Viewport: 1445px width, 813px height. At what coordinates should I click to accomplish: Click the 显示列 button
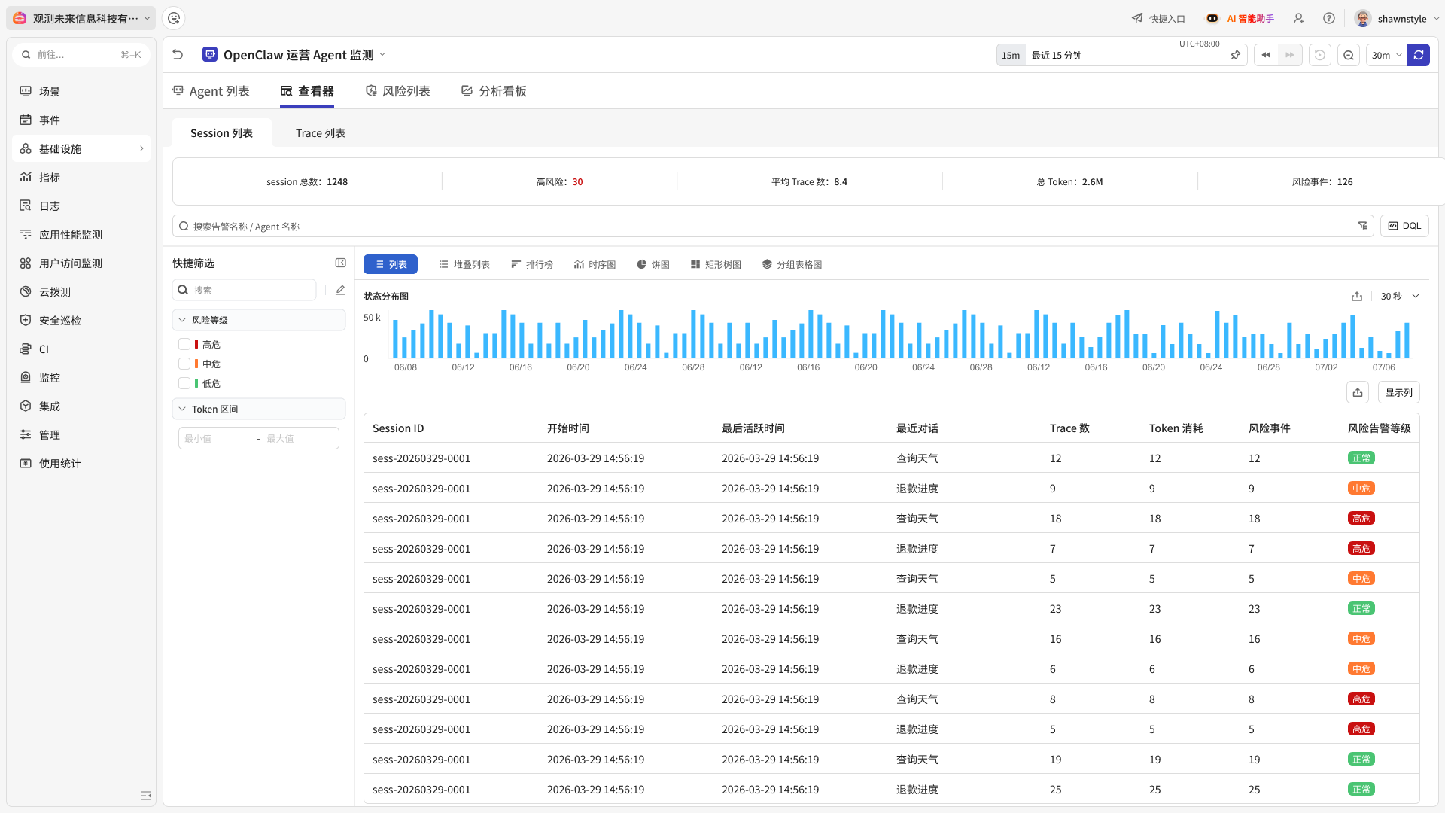coord(1398,392)
